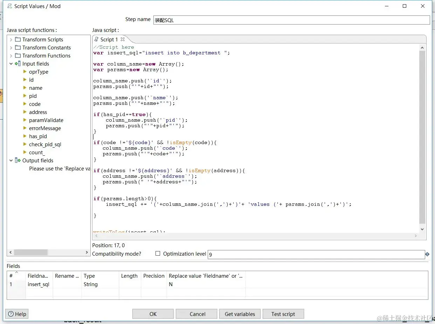Viewport: 435px width, 324px height.
Task: Sort Fields table by # column
Action: tap(16, 276)
